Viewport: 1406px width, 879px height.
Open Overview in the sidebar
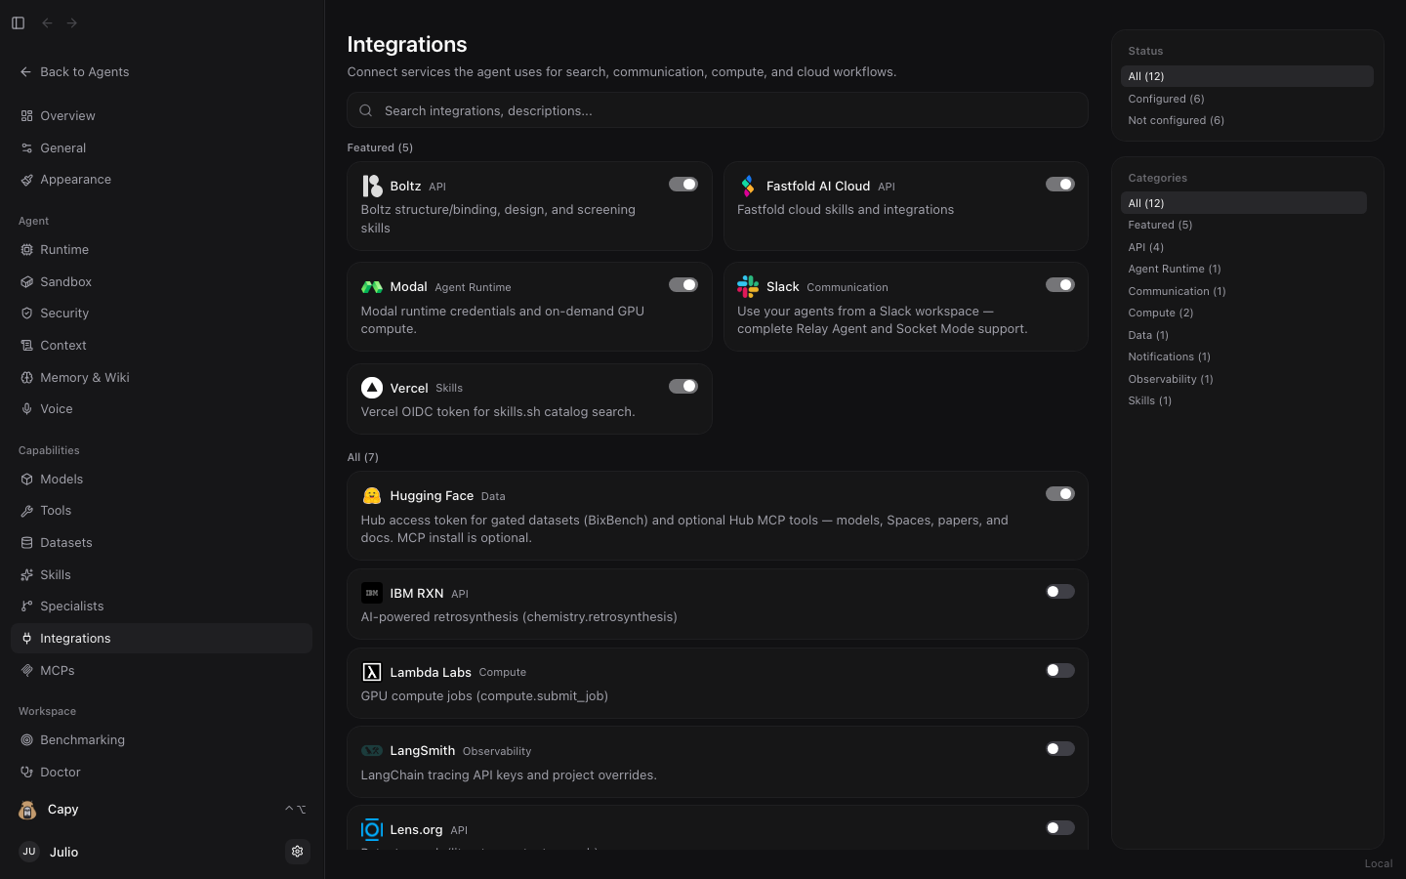click(x=161, y=116)
